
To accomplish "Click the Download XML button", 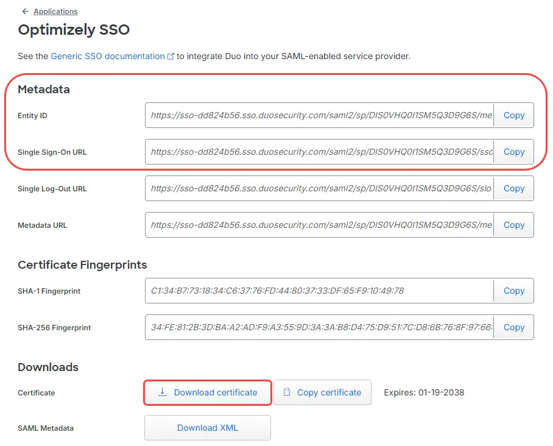I will [x=208, y=428].
